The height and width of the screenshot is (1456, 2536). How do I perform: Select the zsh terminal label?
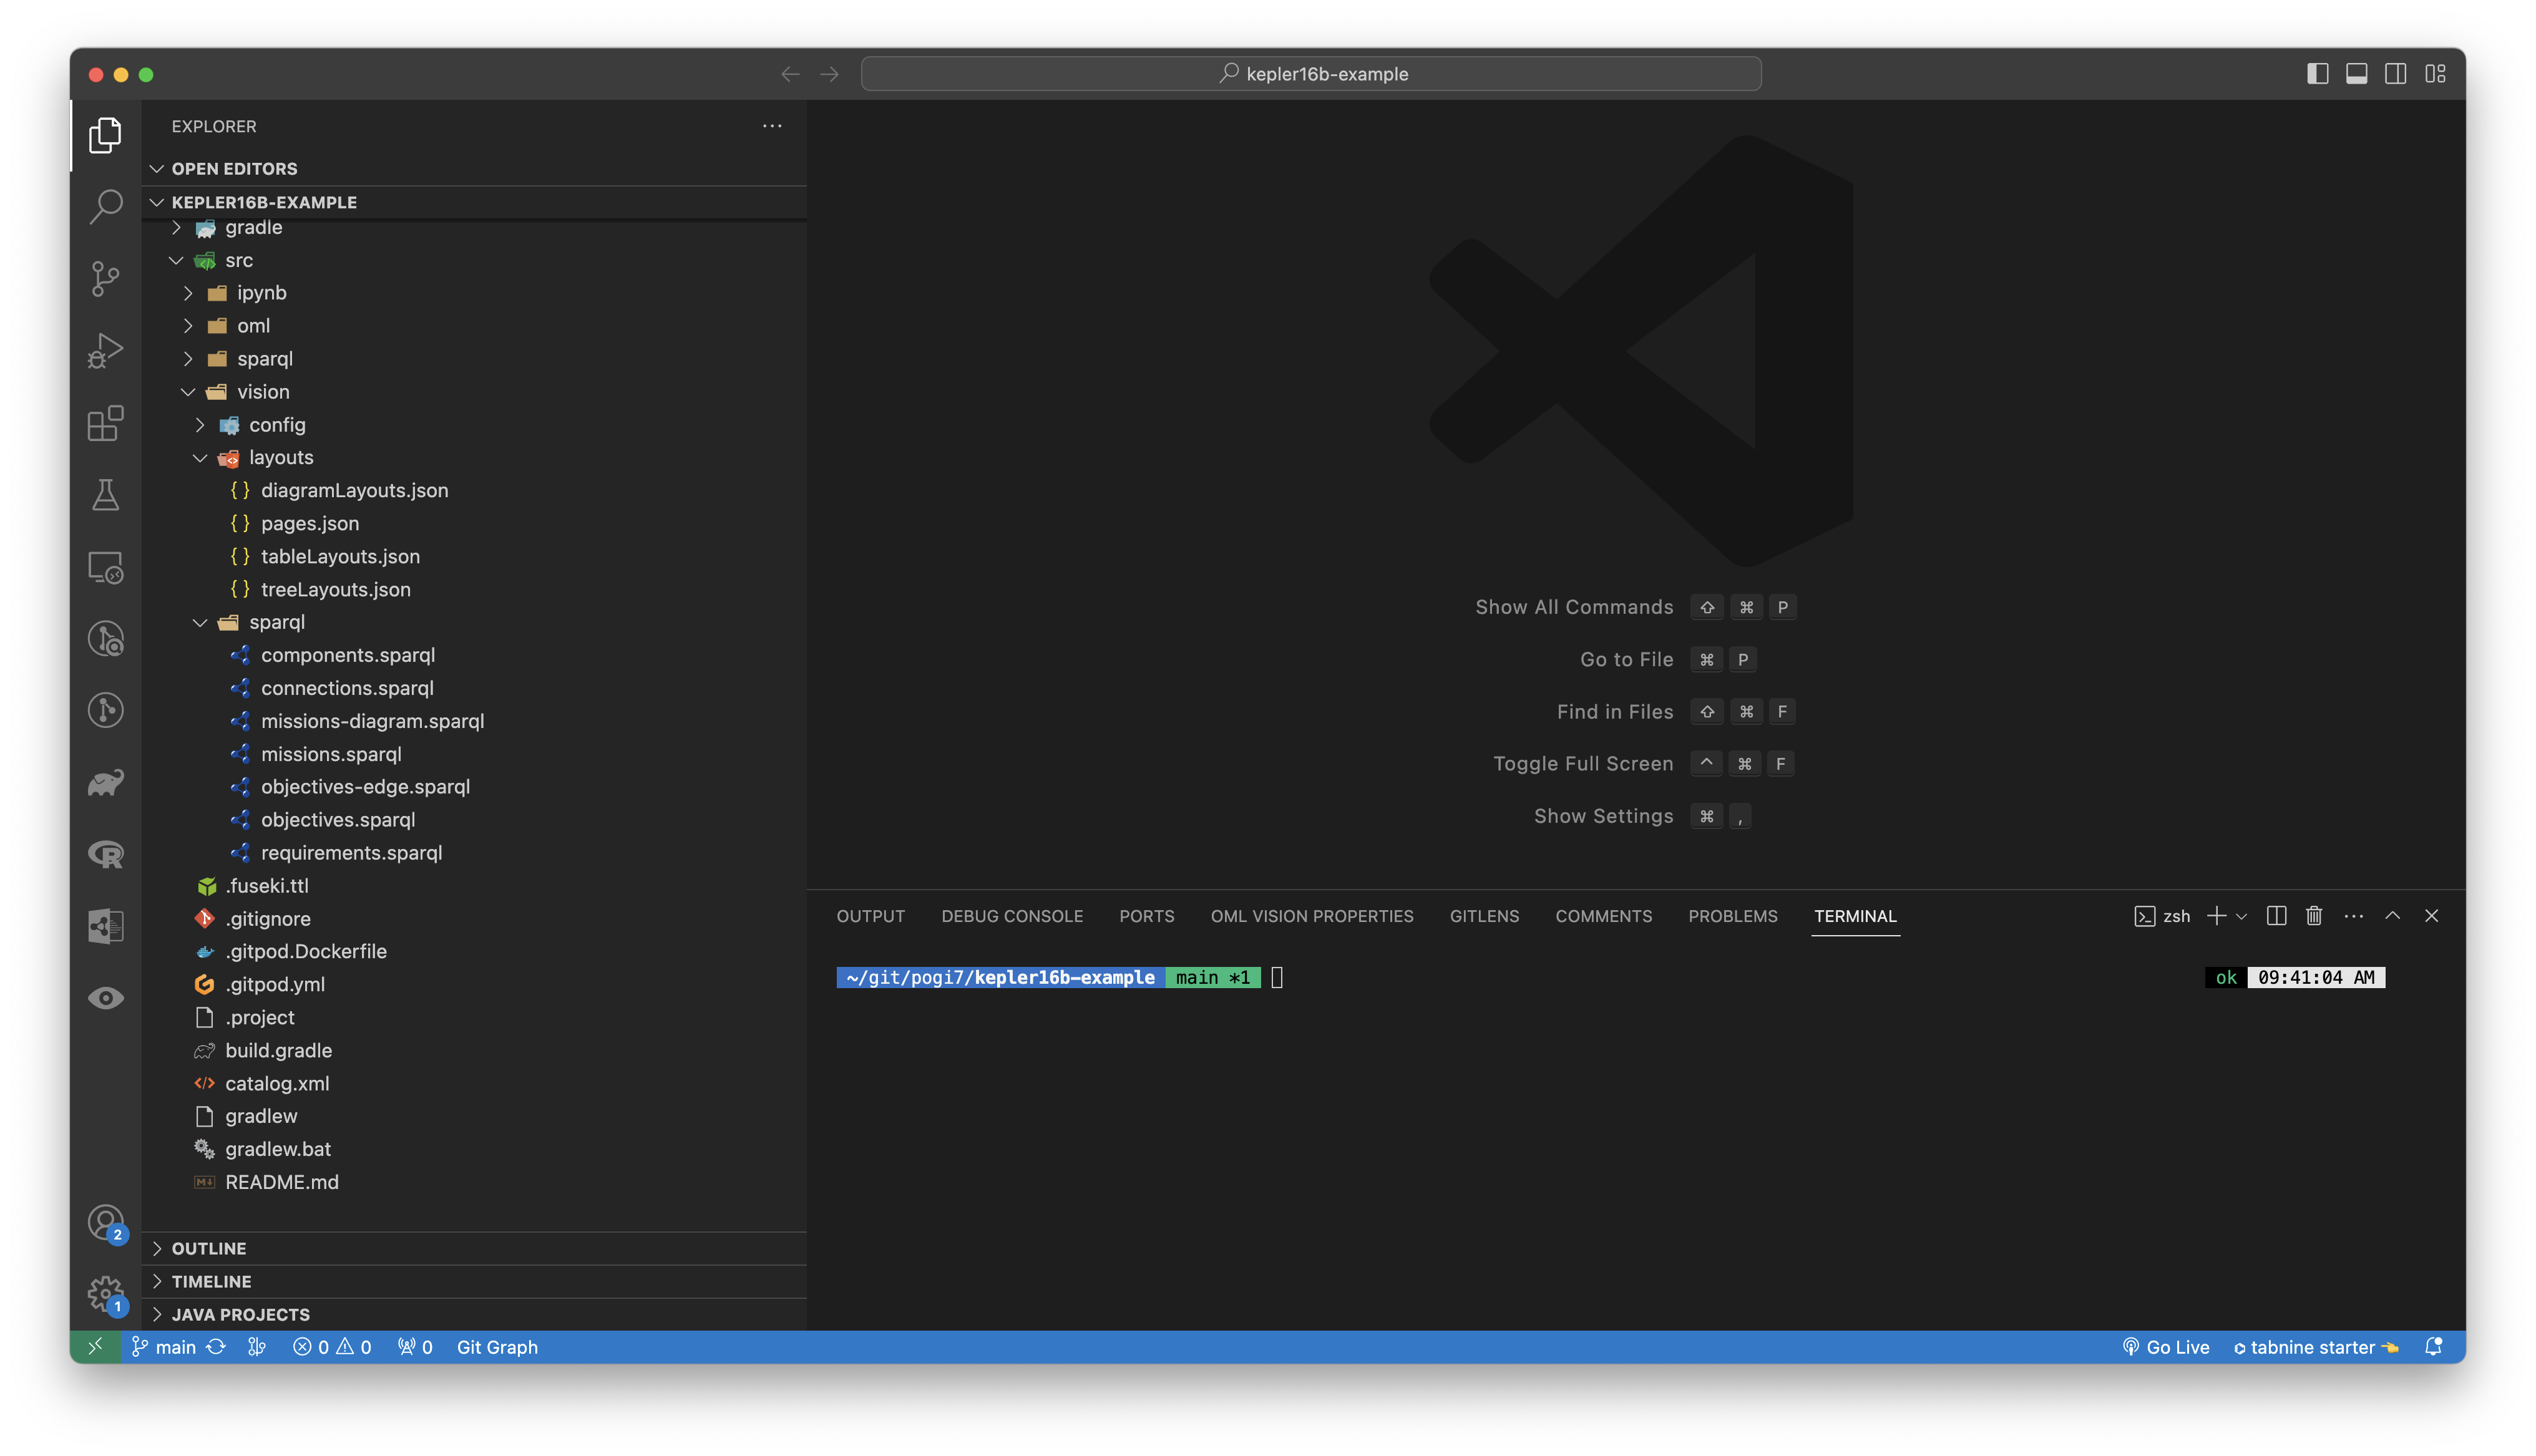click(2162, 916)
